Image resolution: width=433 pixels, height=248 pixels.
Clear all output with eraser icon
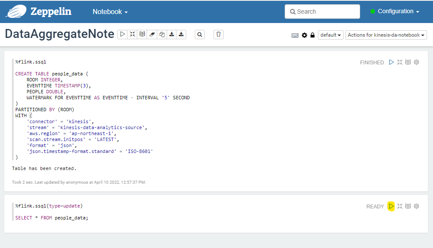(x=152, y=35)
